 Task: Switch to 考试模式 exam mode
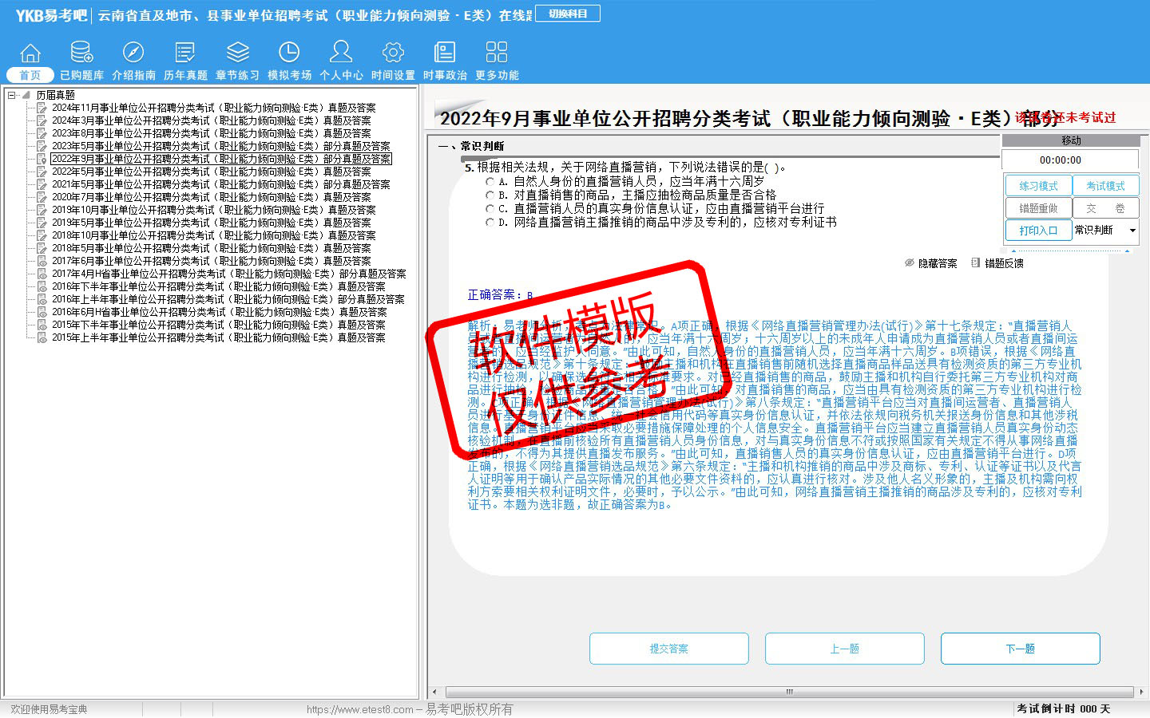1105,186
